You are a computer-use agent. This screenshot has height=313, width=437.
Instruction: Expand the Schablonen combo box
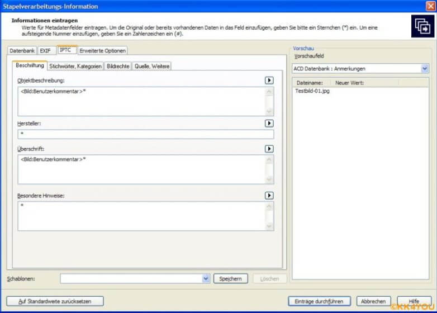[206, 279]
